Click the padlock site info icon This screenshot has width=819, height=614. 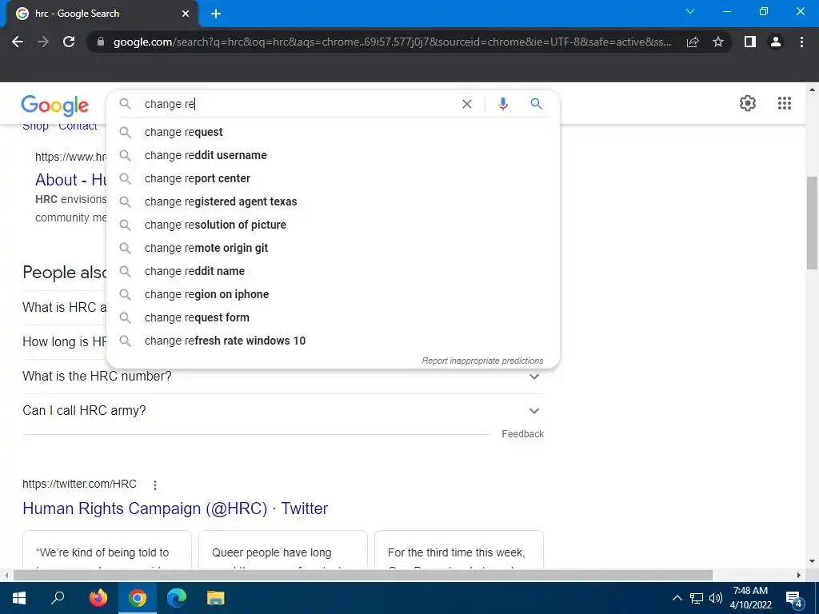[x=101, y=42]
